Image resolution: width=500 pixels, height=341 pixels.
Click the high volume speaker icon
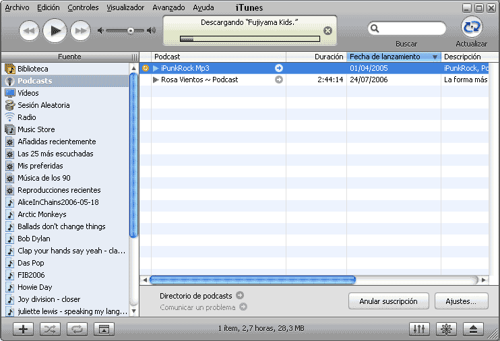point(151,30)
